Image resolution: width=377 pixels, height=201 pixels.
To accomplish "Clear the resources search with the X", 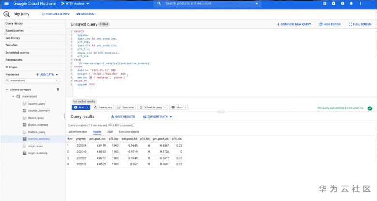I will point(57,80).
